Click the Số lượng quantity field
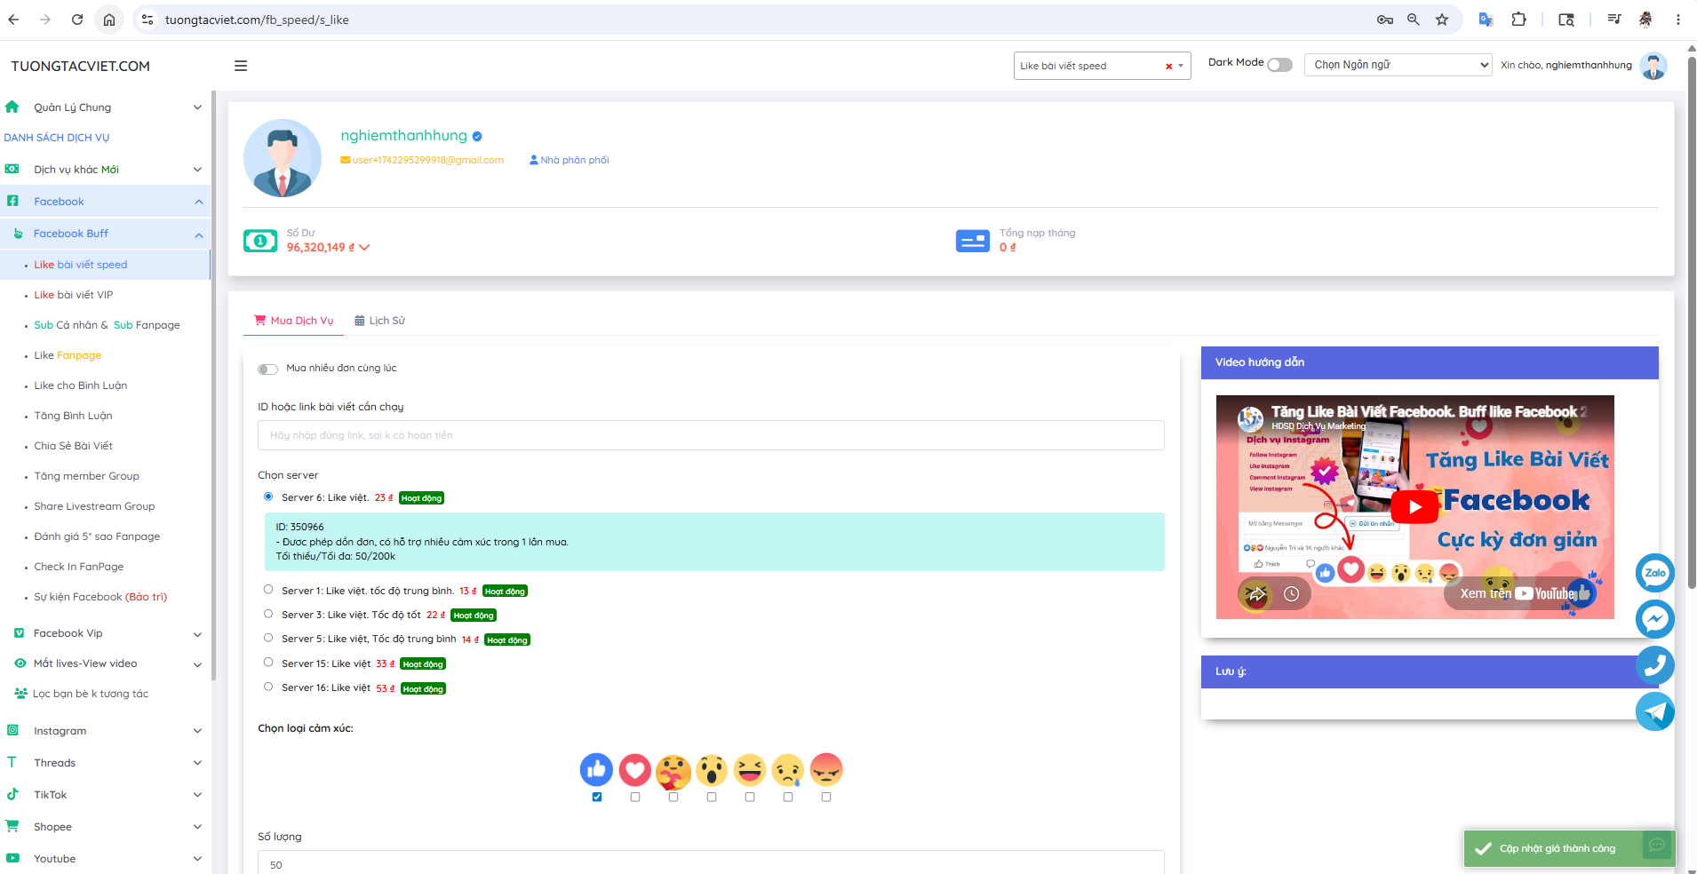Image resolution: width=1697 pixels, height=874 pixels. pyautogui.click(x=711, y=863)
